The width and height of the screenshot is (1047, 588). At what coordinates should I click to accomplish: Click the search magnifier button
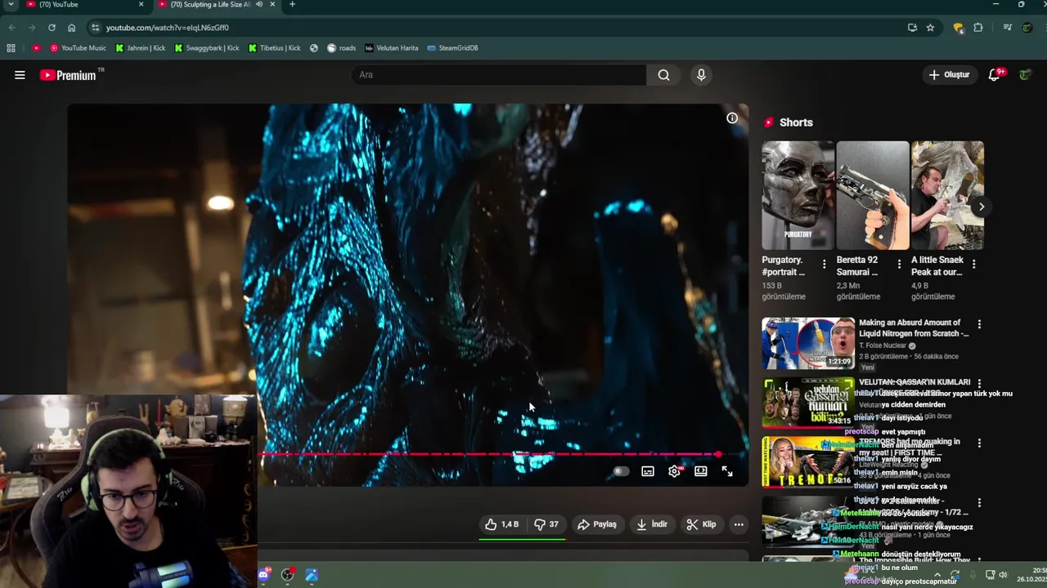click(x=663, y=75)
